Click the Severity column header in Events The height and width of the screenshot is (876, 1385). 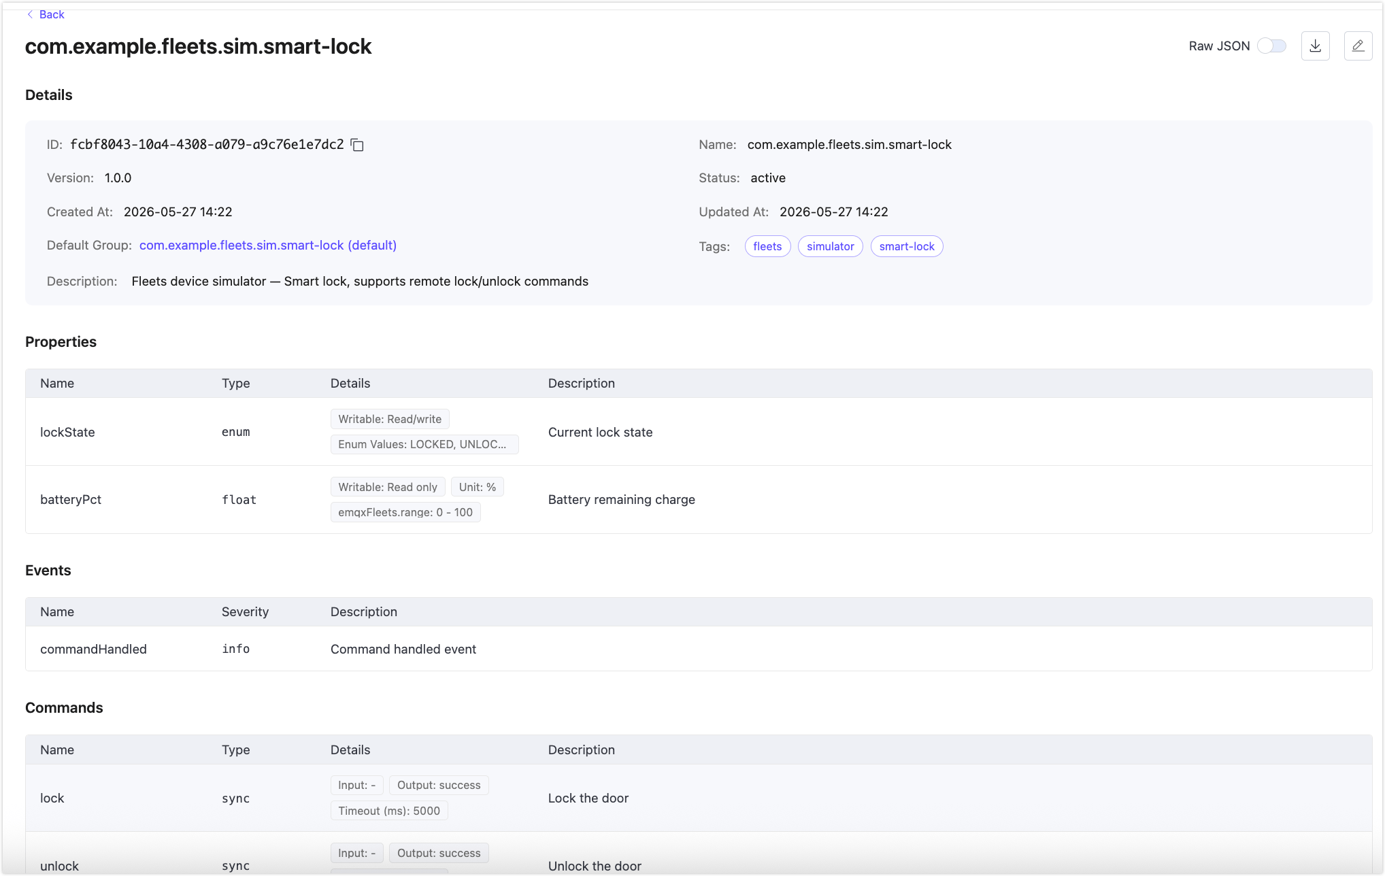click(x=245, y=611)
